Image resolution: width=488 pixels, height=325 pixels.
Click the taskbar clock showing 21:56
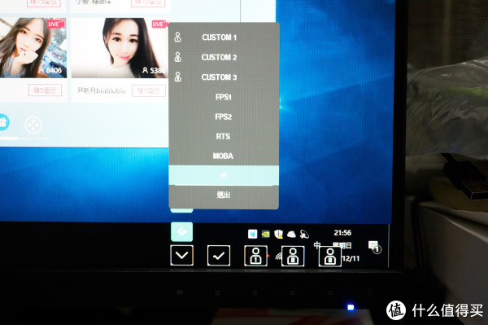342,233
